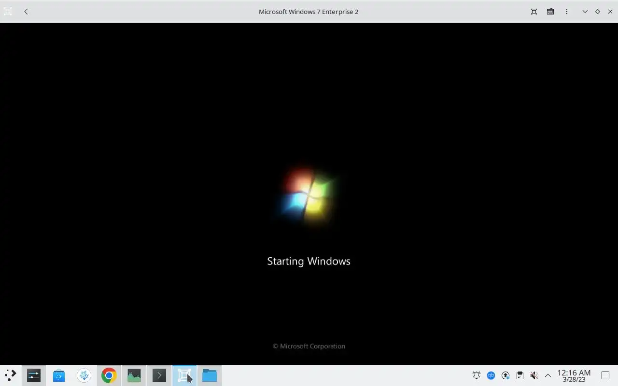
Task: Close the Microsoft Windows 7 Enterprise 2 window
Action: pyautogui.click(x=610, y=12)
